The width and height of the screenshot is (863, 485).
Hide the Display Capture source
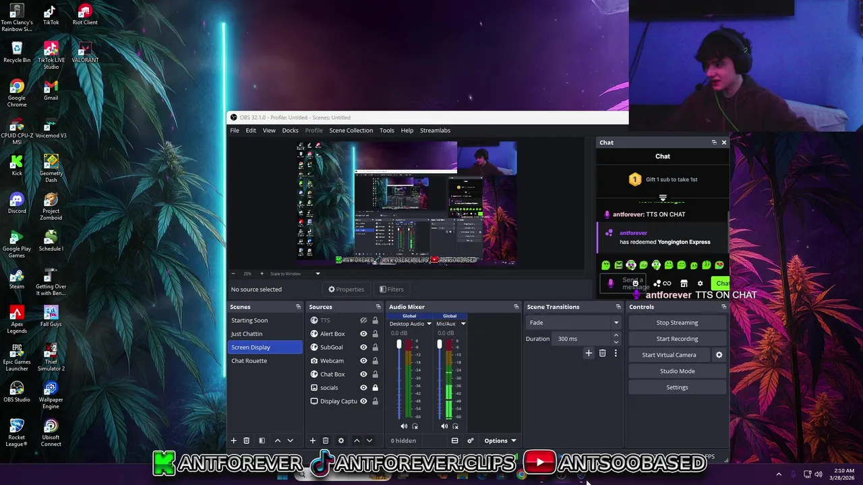[363, 401]
